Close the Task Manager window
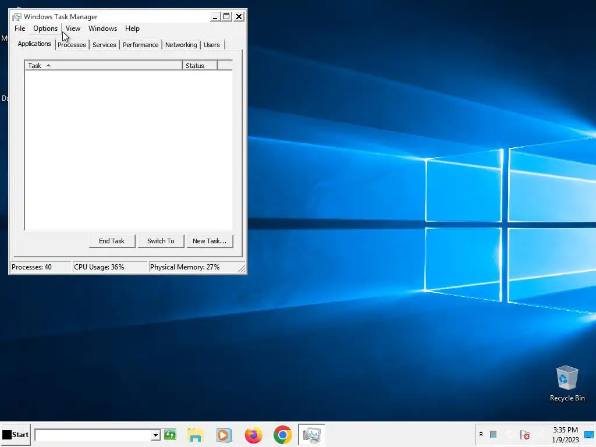The width and height of the screenshot is (596, 447). 239,17
